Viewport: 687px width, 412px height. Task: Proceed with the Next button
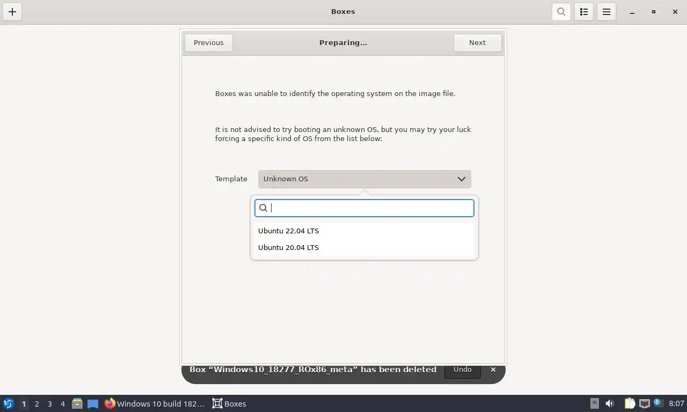(x=477, y=43)
